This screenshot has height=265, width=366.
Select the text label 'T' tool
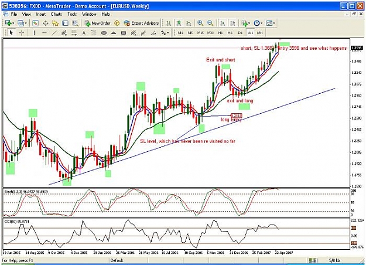(94, 33)
